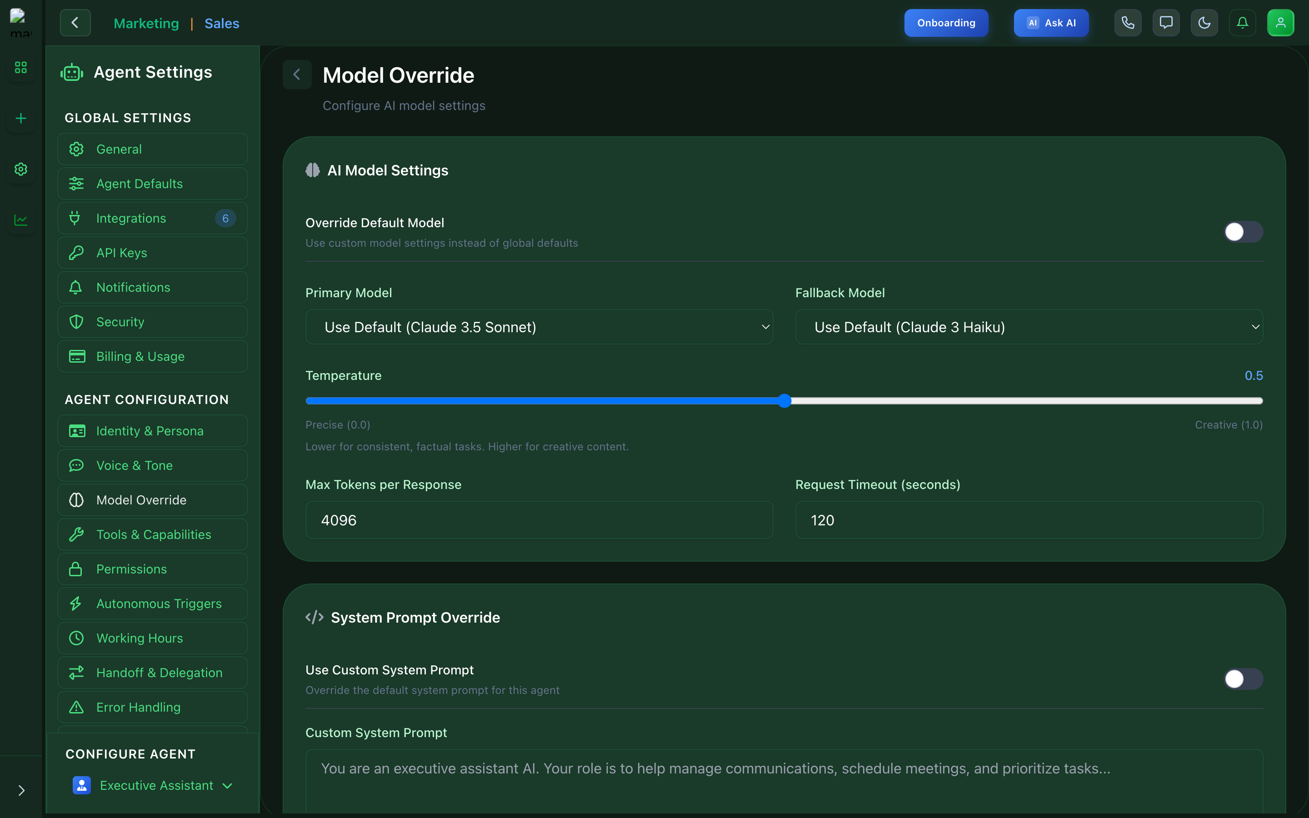
Task: Open the Marketing link in header
Action: (x=146, y=23)
